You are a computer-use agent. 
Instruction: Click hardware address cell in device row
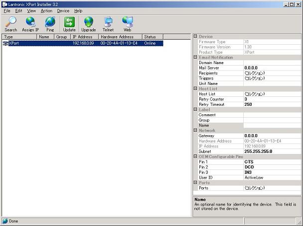[x=119, y=43]
